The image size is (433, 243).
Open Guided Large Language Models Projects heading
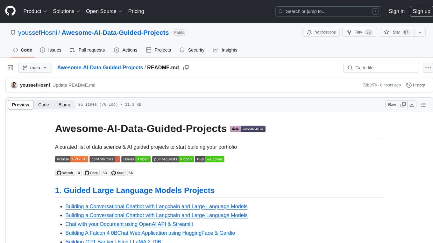[x=135, y=190]
